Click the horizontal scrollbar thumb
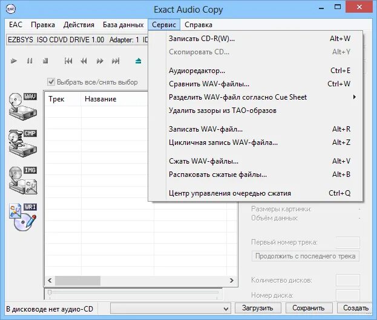 tap(77, 280)
